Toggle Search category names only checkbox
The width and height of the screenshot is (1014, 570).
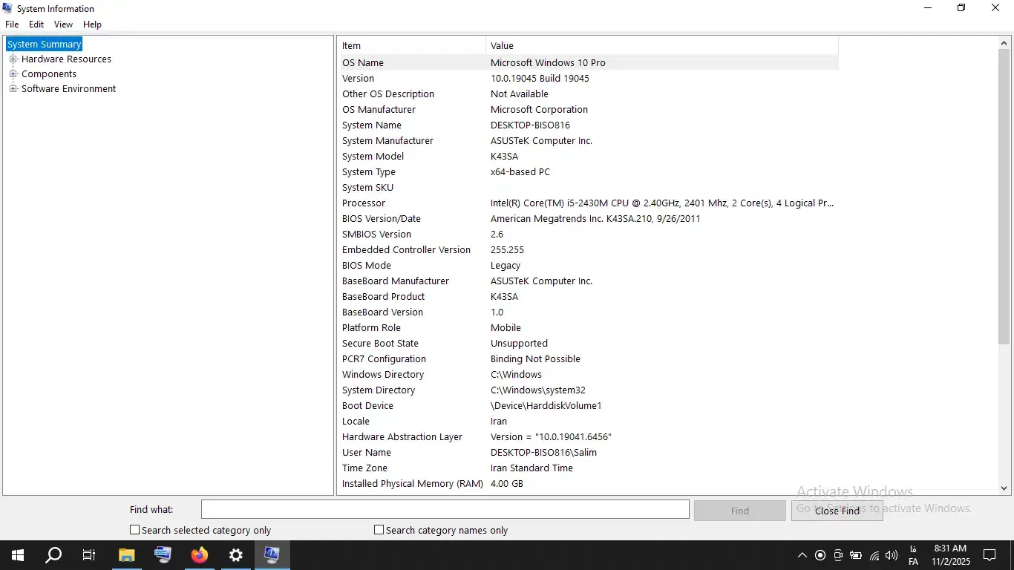point(379,530)
